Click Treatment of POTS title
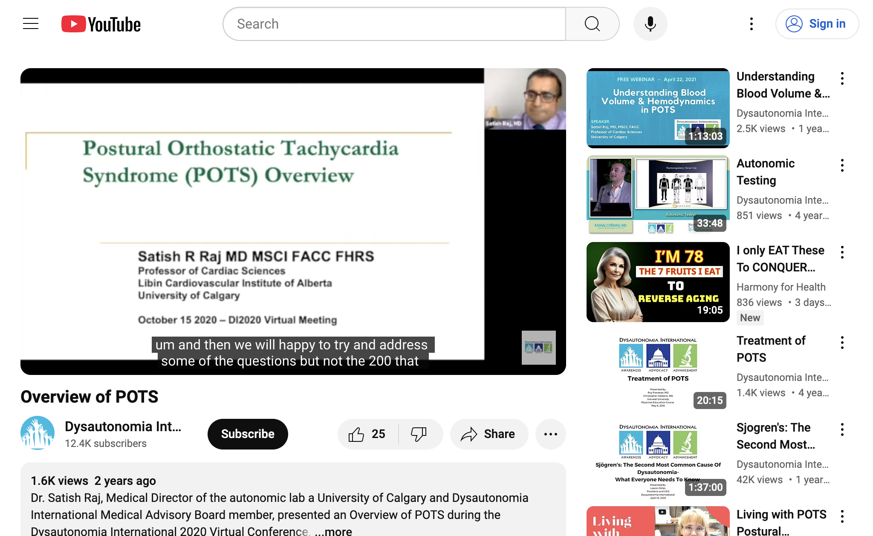873x536 pixels. (x=771, y=349)
